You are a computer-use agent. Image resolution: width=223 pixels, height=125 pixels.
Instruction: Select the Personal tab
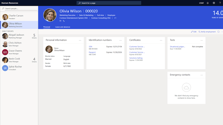pos(47,27)
